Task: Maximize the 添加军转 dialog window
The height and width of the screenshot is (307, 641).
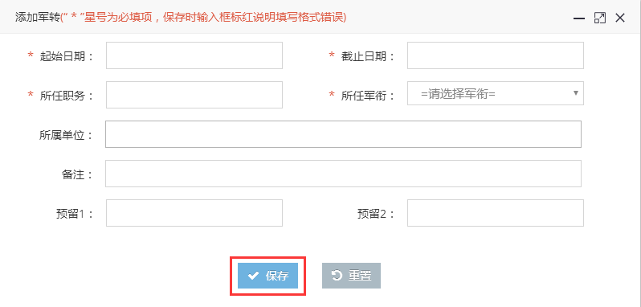Action: 600,18
